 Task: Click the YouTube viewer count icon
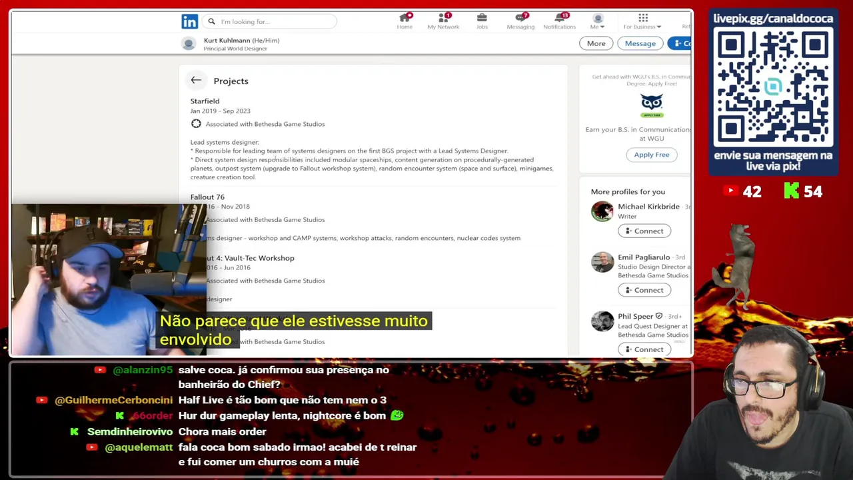(x=730, y=191)
